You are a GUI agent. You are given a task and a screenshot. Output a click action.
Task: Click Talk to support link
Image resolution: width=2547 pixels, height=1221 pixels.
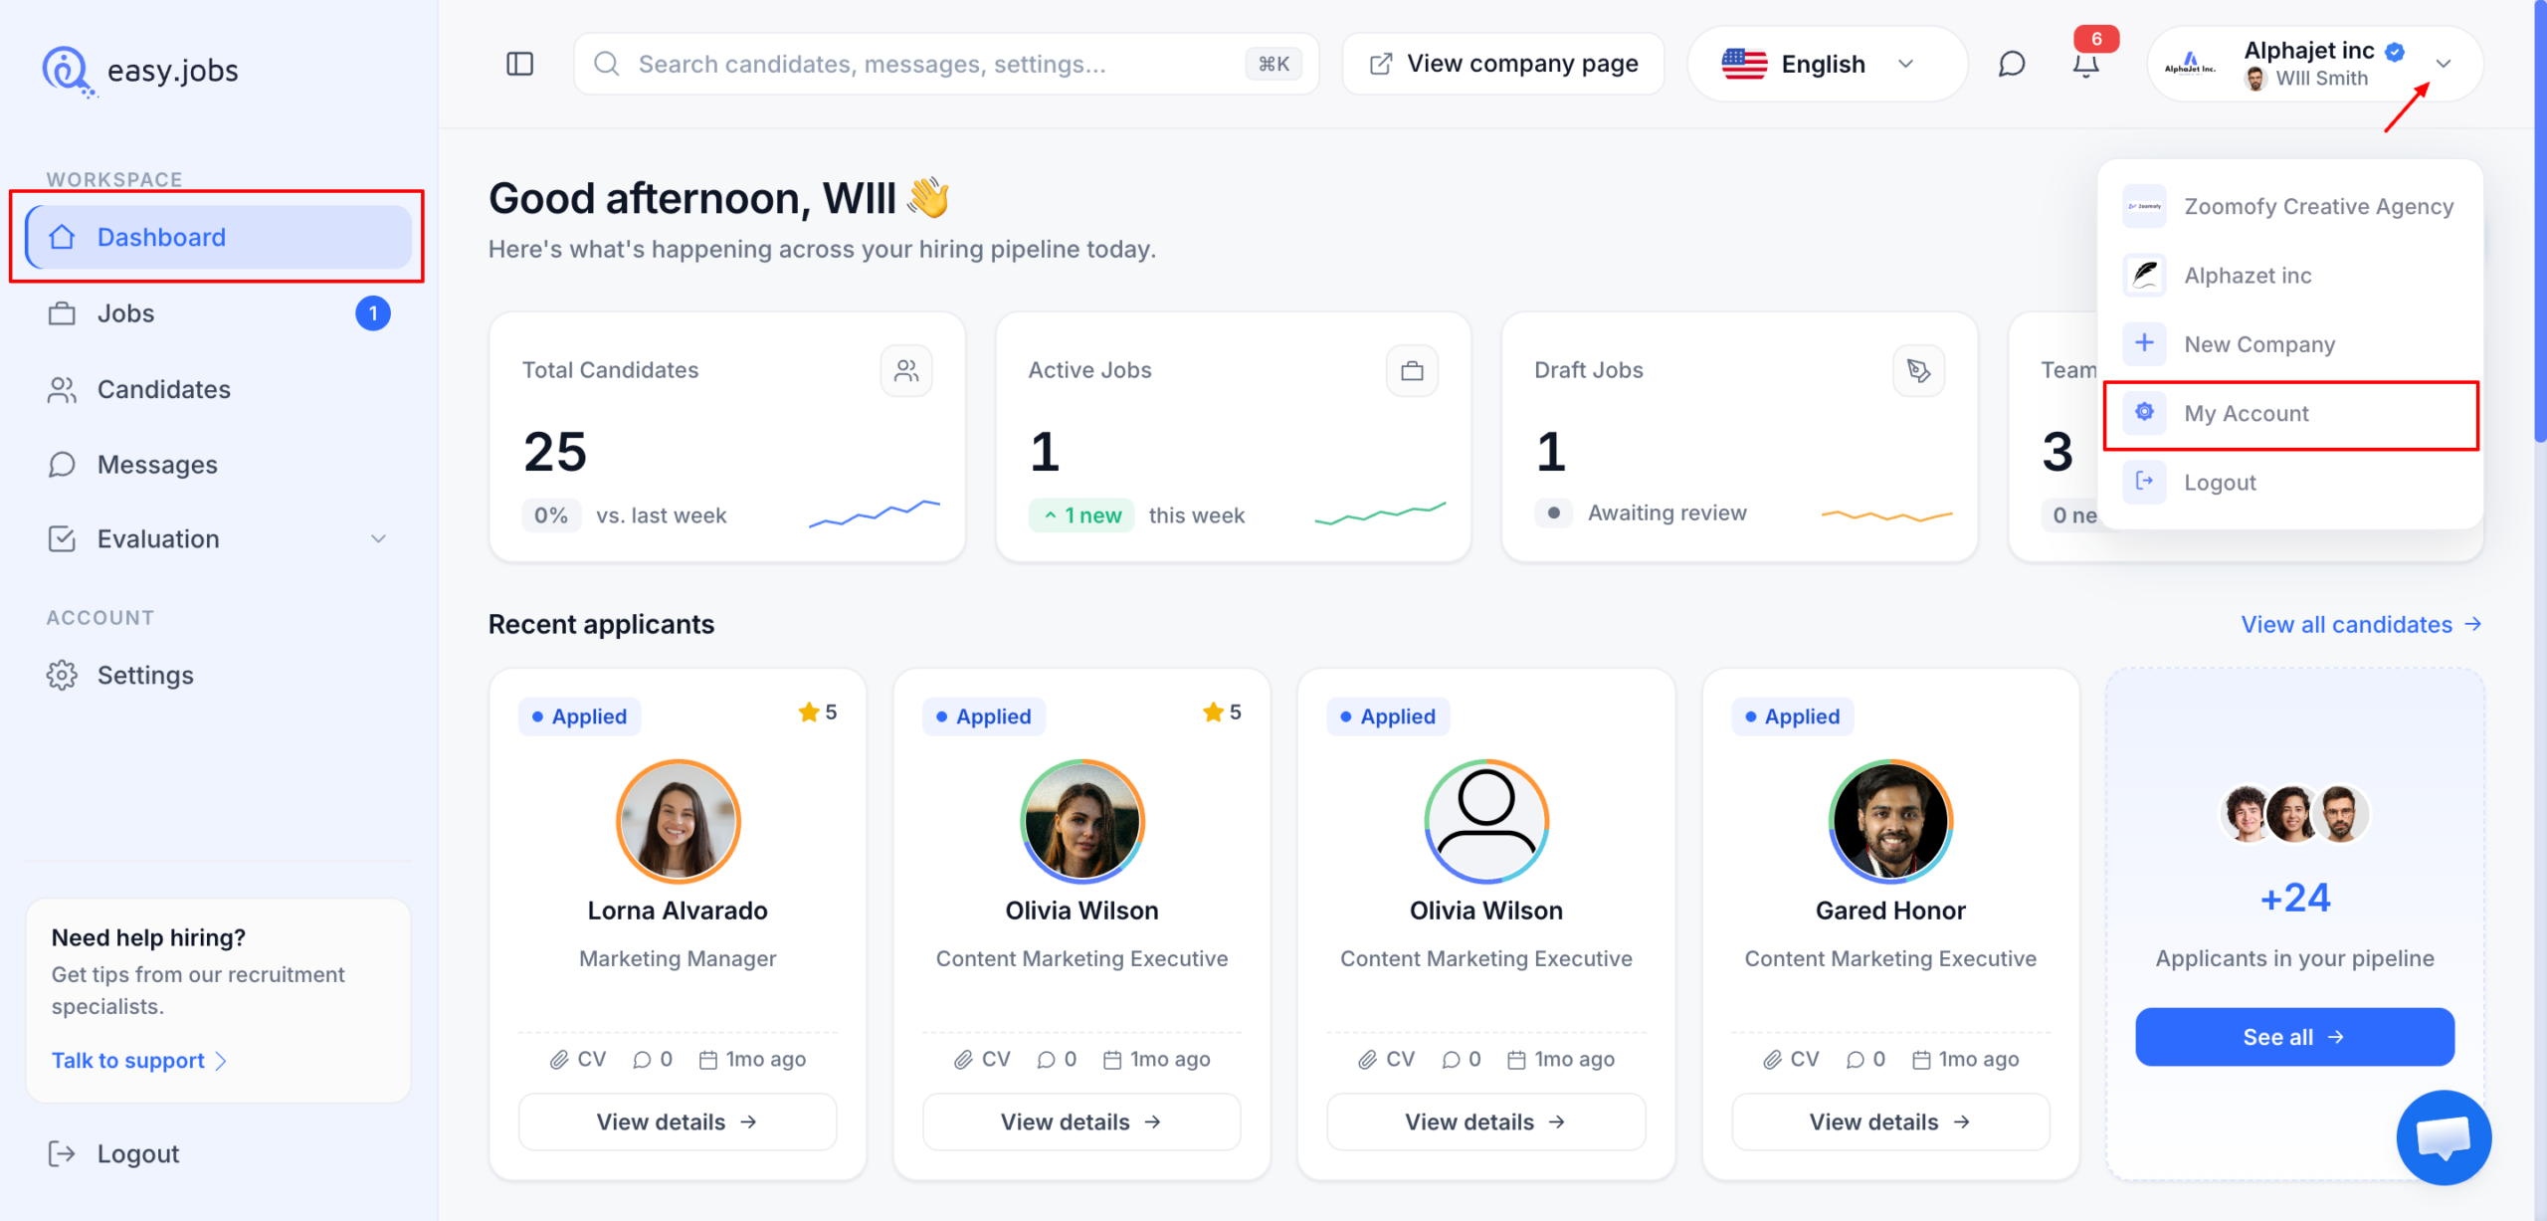[139, 1061]
